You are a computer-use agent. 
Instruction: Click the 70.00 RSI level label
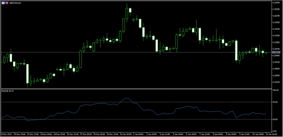[x=275, y=102]
